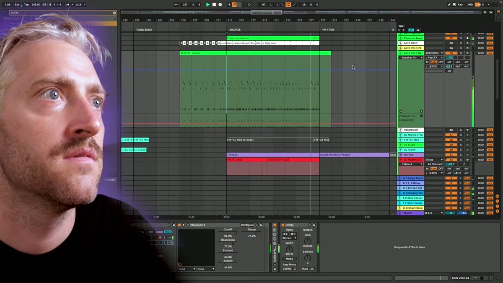Solo track 35 ACID VELO 64

click(x=461, y=53)
